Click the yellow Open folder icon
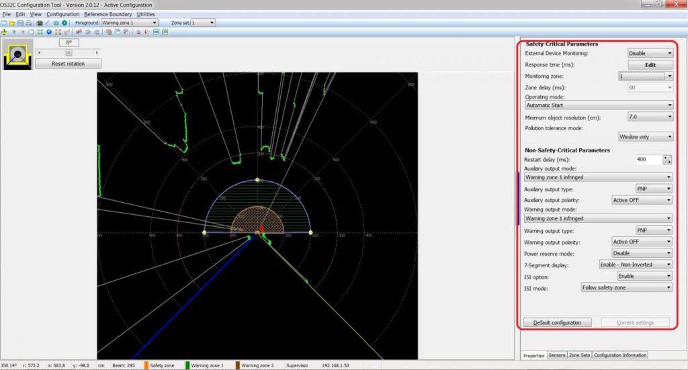This screenshot has width=688, height=370. click(x=12, y=23)
